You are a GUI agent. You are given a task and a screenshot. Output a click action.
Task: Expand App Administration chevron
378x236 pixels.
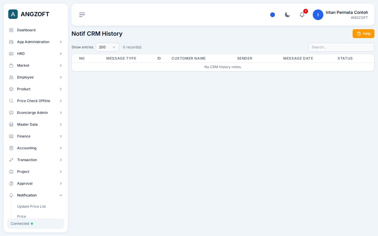[61, 42]
